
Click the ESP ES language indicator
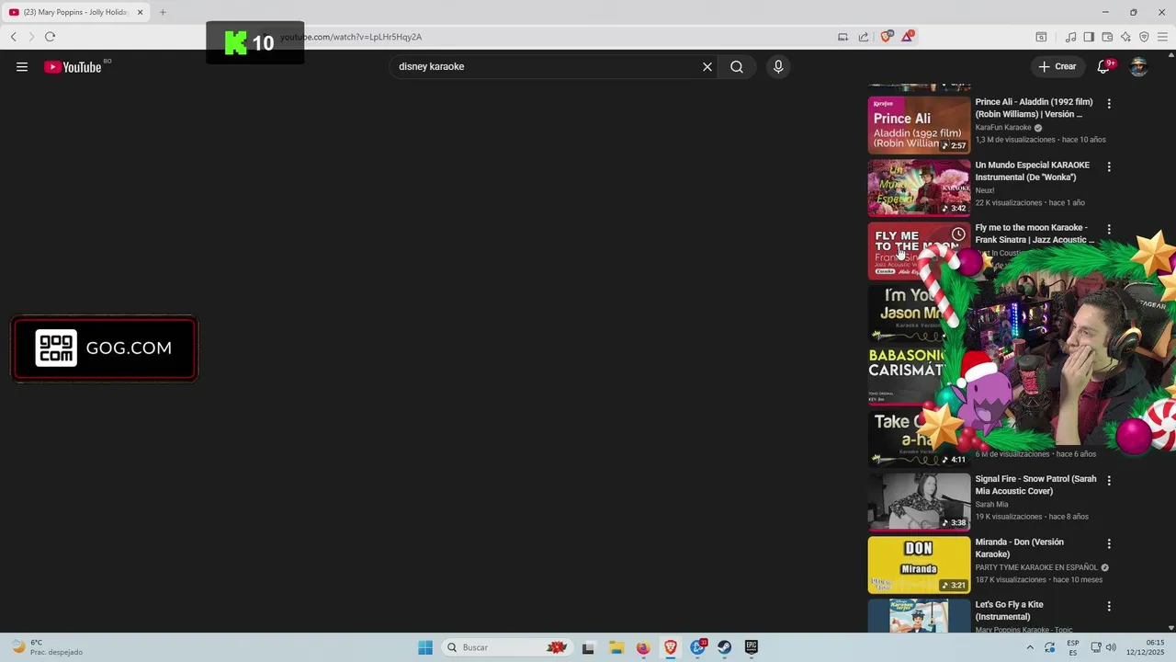click(x=1073, y=647)
